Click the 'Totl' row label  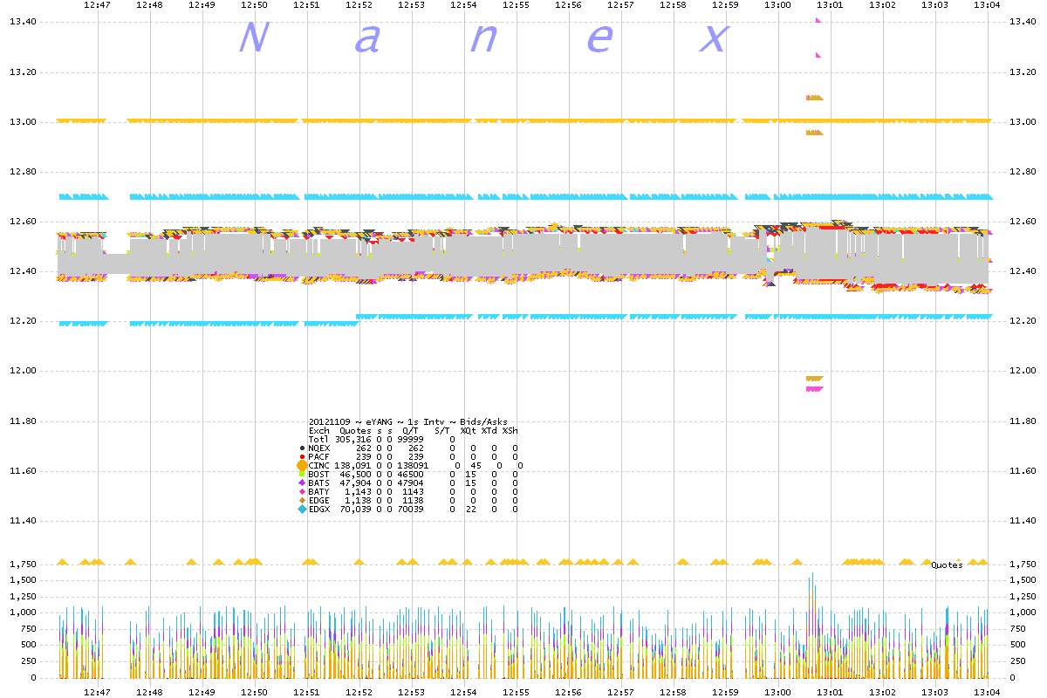click(319, 439)
